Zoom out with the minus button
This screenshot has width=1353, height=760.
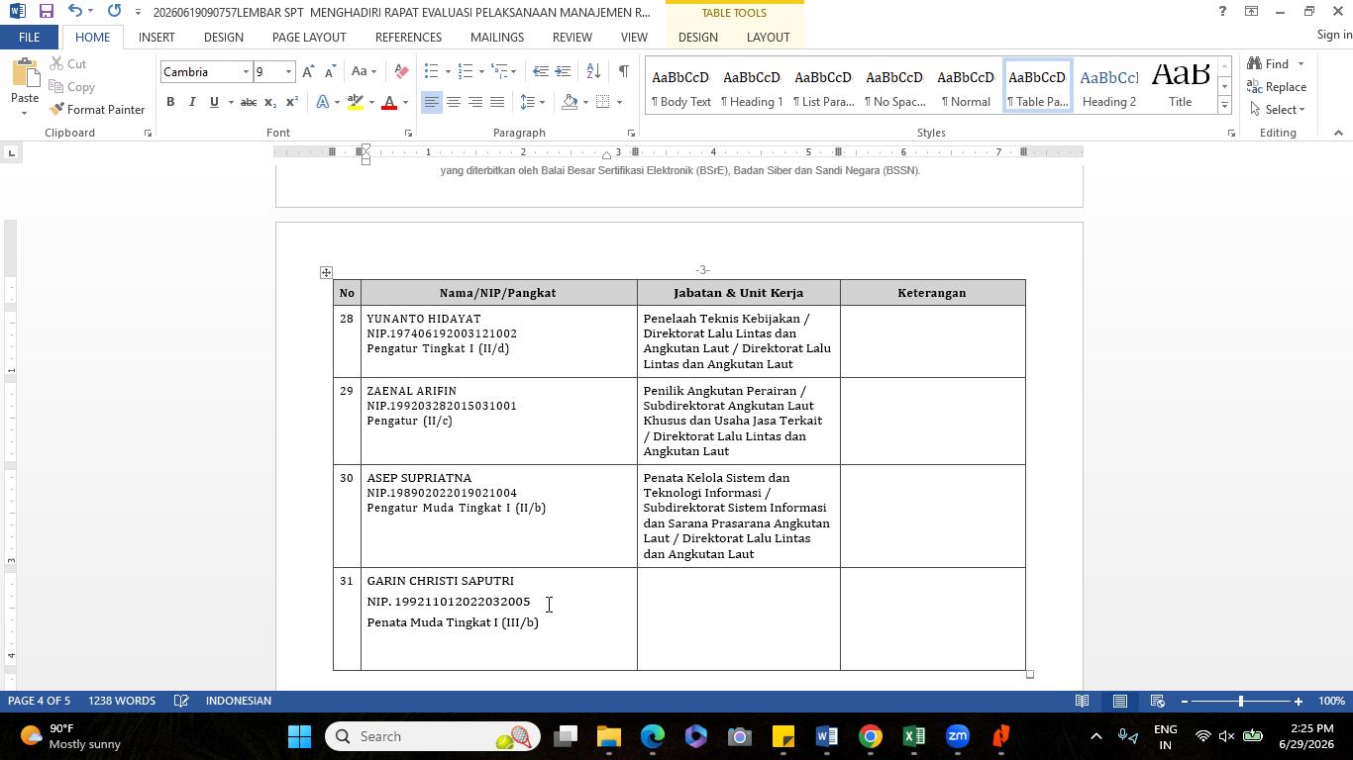(x=1185, y=702)
